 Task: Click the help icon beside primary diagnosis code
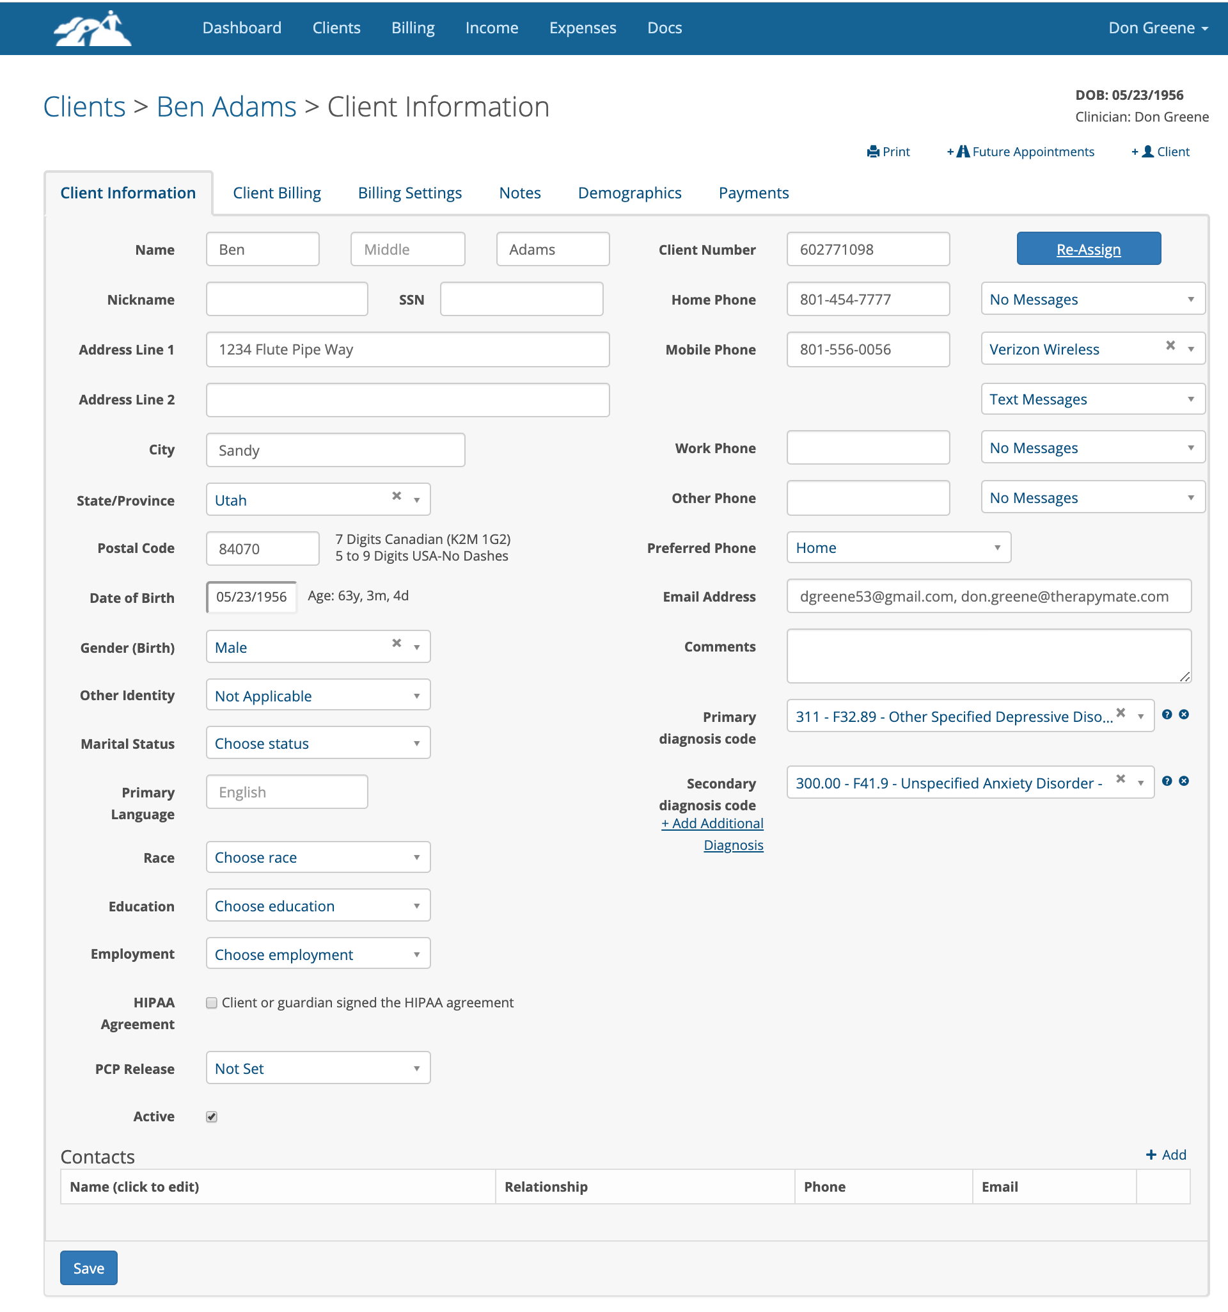point(1167,714)
